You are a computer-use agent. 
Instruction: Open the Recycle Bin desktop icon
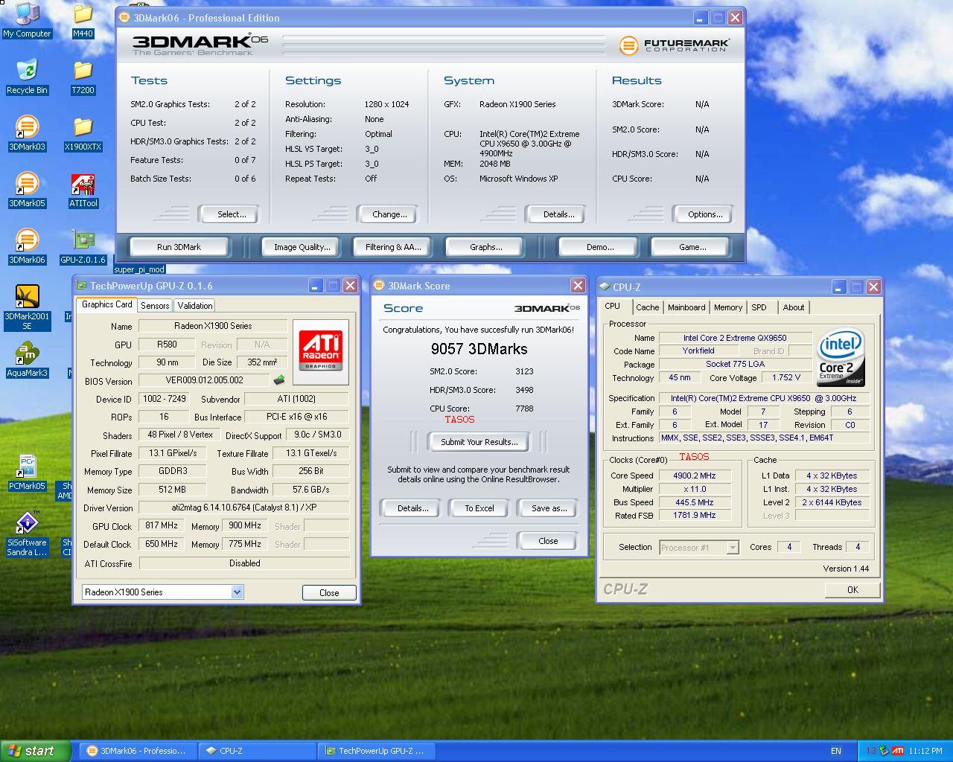[x=27, y=77]
